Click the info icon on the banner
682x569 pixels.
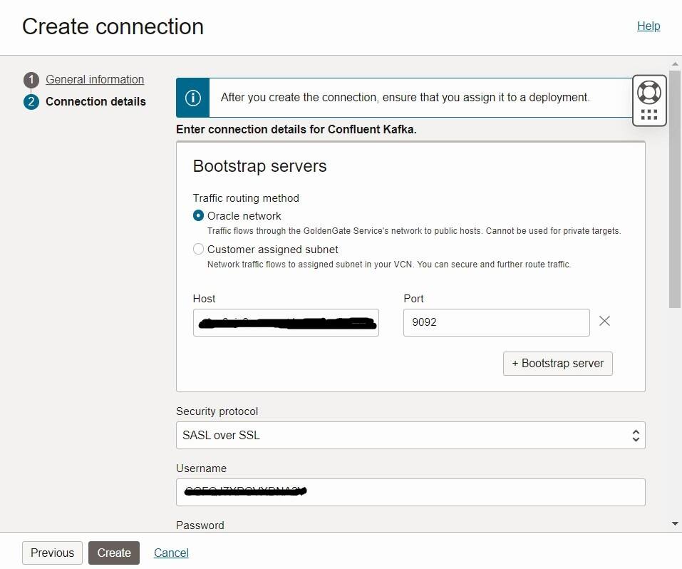click(x=192, y=97)
